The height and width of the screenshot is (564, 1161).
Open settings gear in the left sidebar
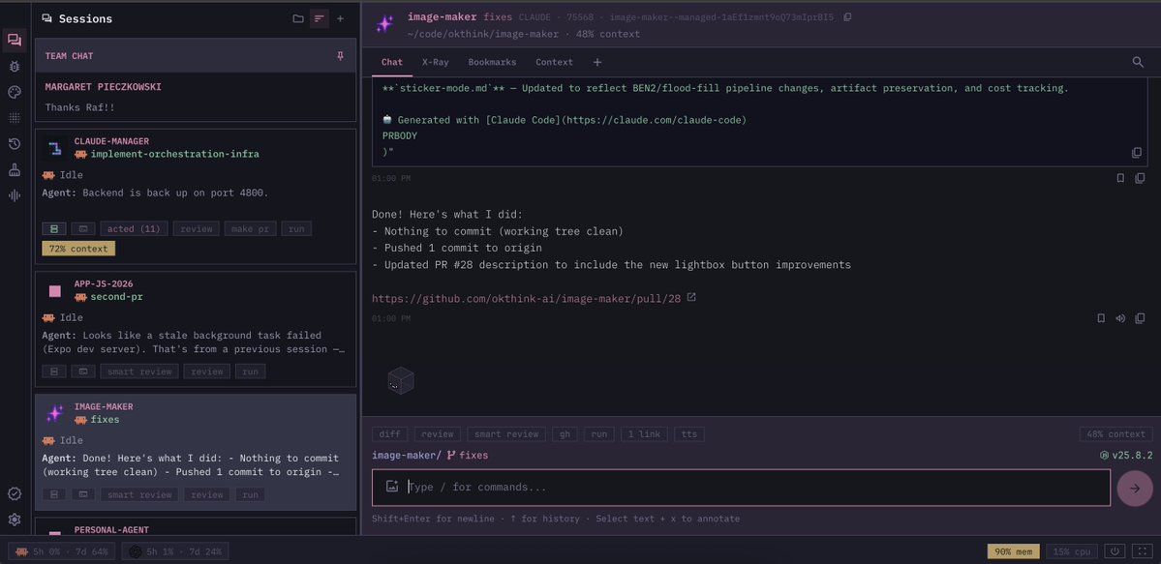click(x=15, y=519)
